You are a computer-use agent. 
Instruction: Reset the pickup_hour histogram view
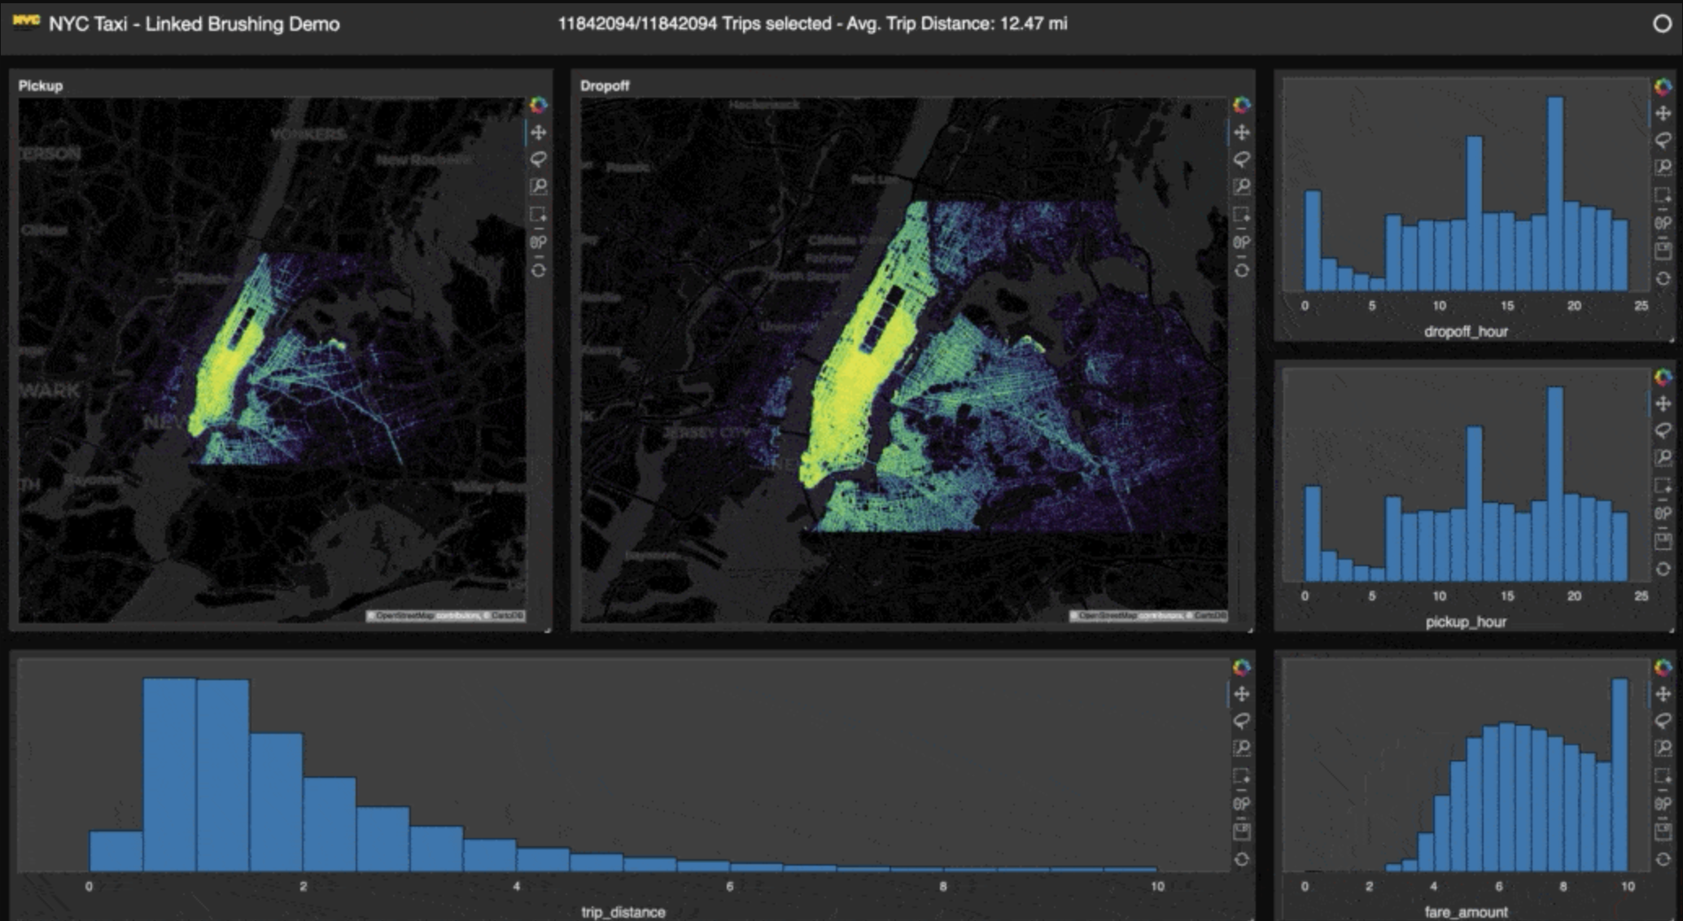[x=1663, y=569]
